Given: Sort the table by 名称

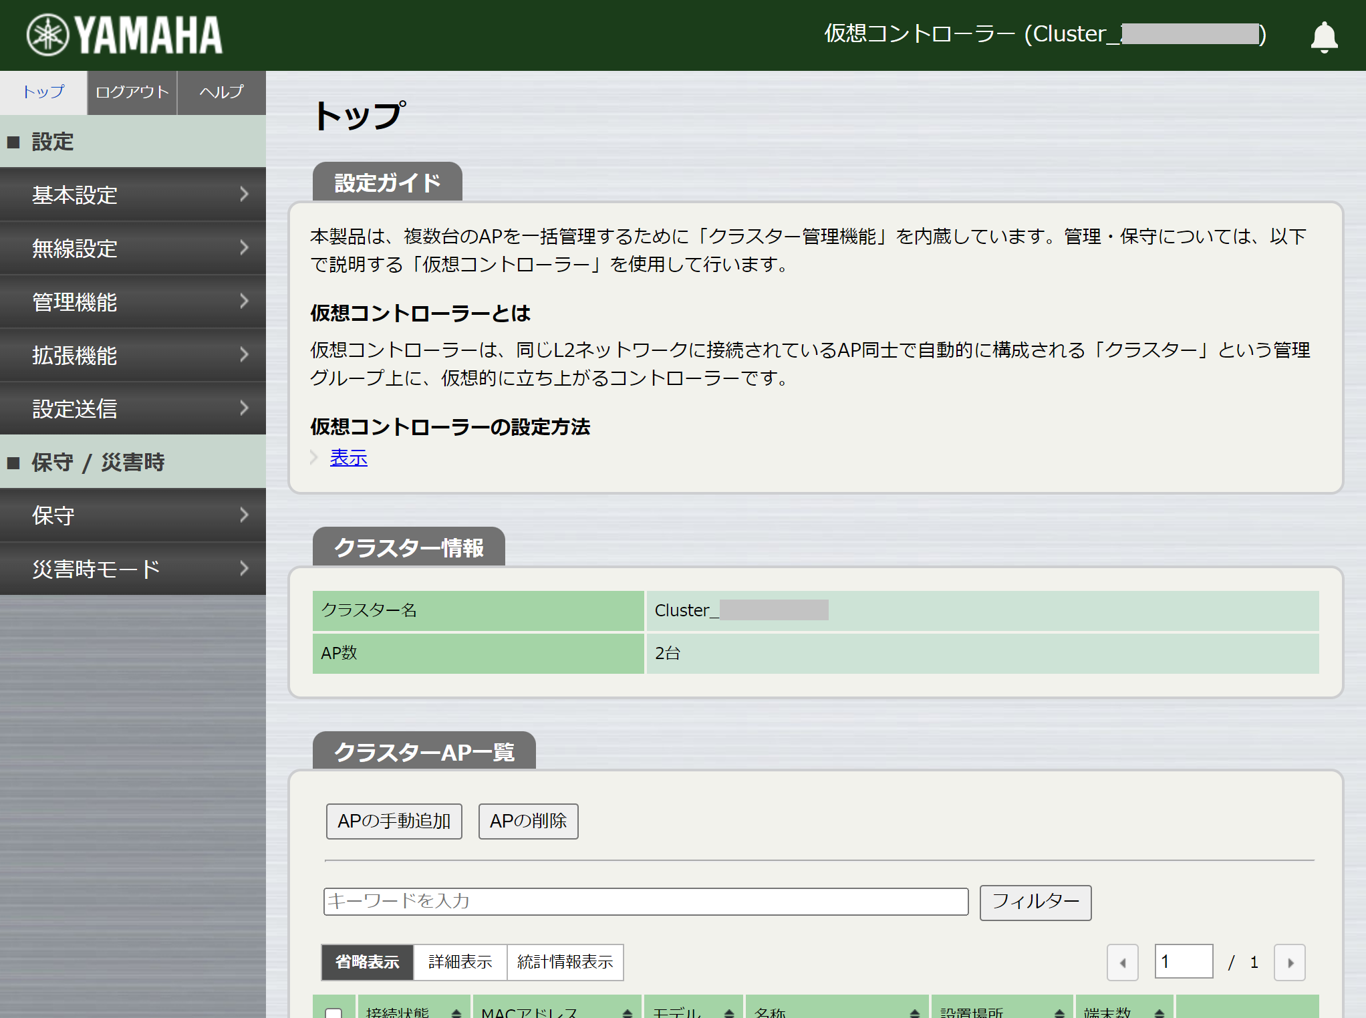Looking at the screenshot, I should 916,1012.
